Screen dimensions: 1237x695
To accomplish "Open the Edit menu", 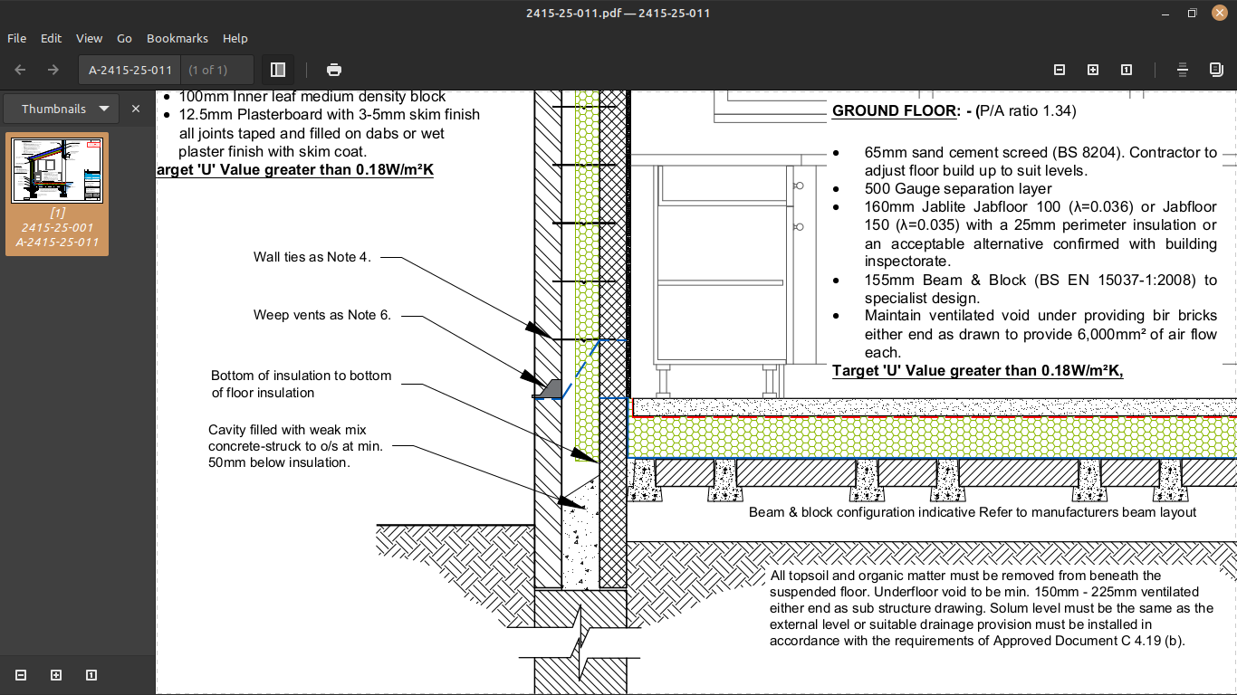I will pos(52,38).
